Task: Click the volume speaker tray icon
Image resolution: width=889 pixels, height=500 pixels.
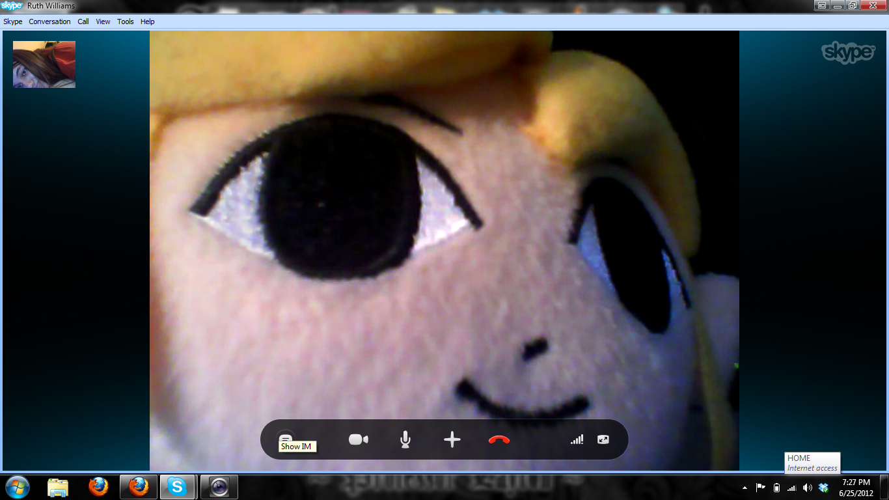Action: coord(808,488)
